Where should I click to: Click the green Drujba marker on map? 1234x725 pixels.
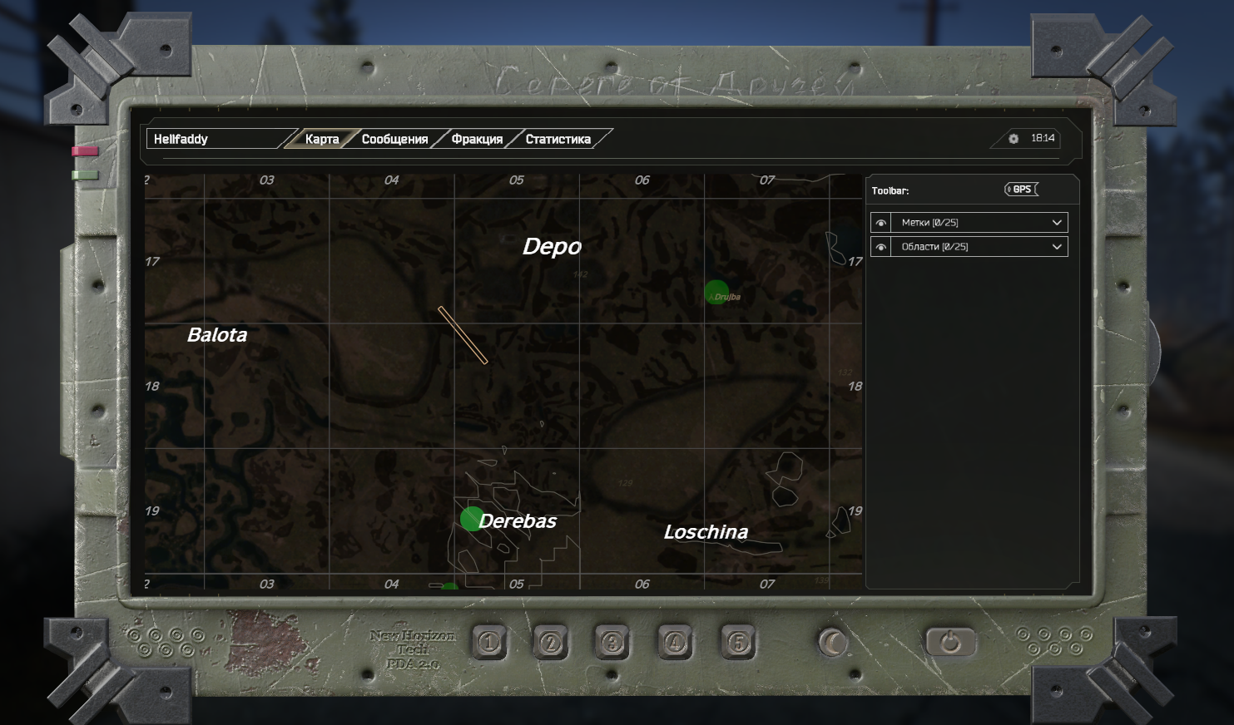[716, 292]
